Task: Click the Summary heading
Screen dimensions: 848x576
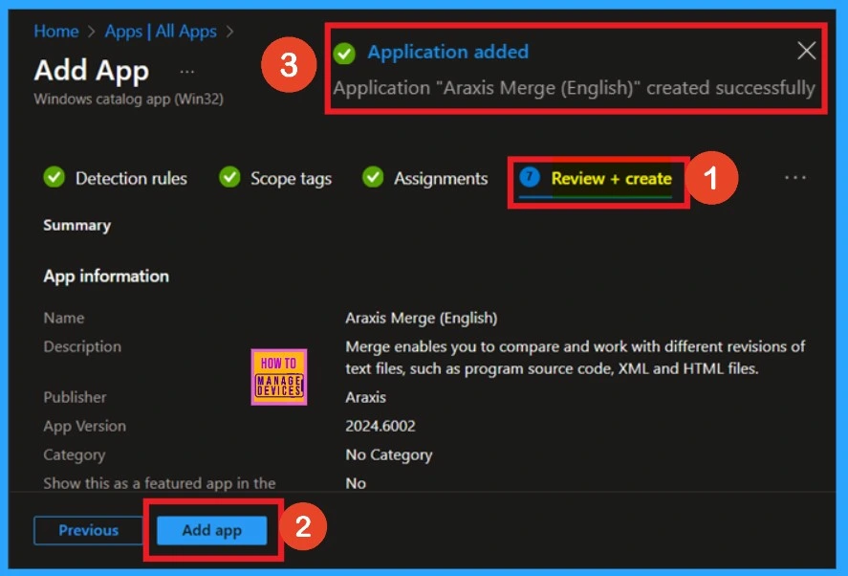Action: 76,225
